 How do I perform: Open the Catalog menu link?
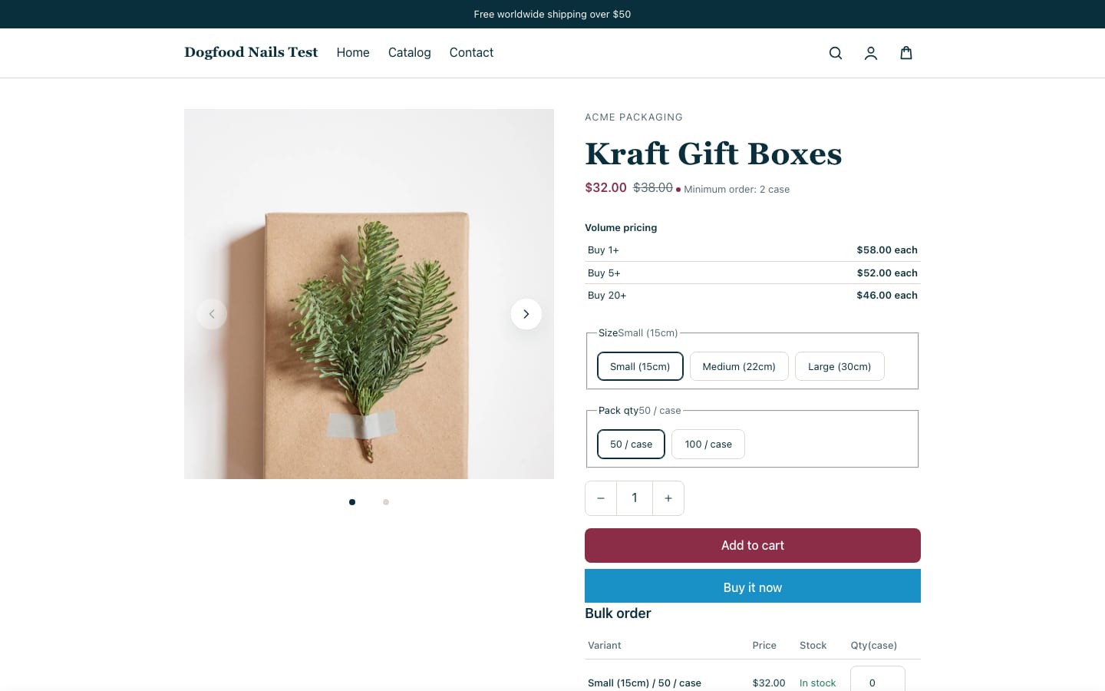coord(410,52)
